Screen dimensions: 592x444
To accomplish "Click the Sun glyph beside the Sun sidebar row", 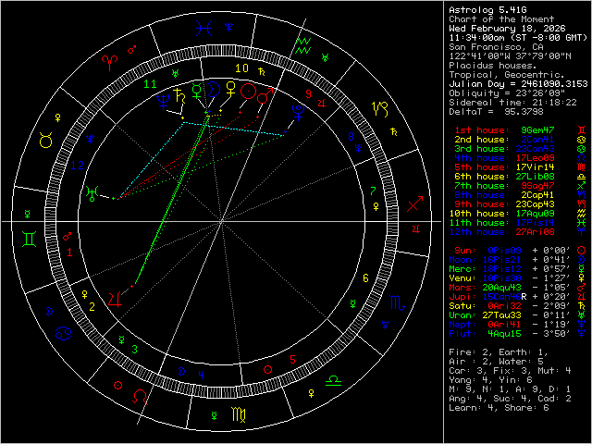I will pos(582,251).
